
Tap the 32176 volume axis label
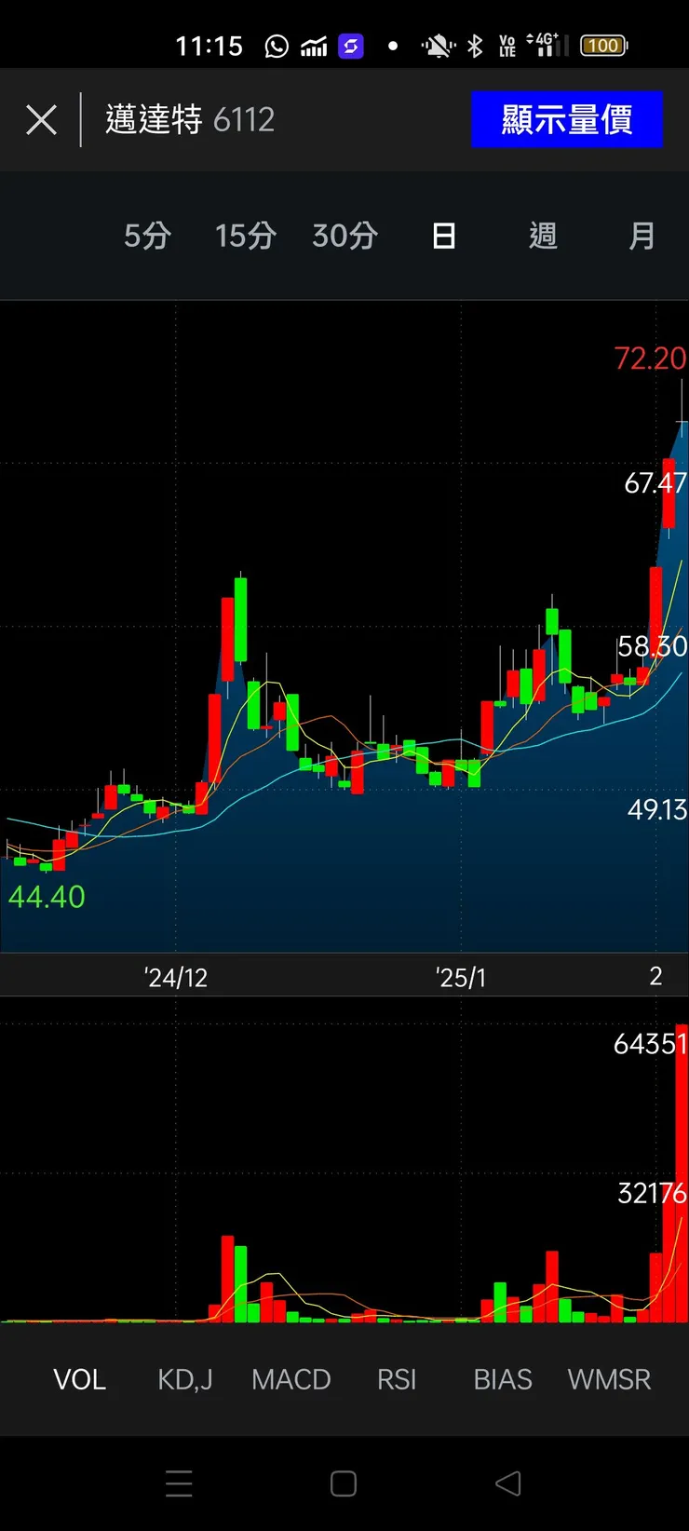(x=652, y=1193)
